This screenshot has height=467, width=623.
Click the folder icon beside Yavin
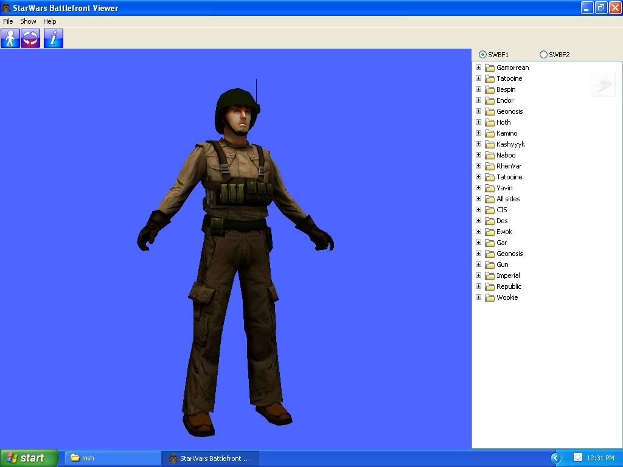click(490, 188)
